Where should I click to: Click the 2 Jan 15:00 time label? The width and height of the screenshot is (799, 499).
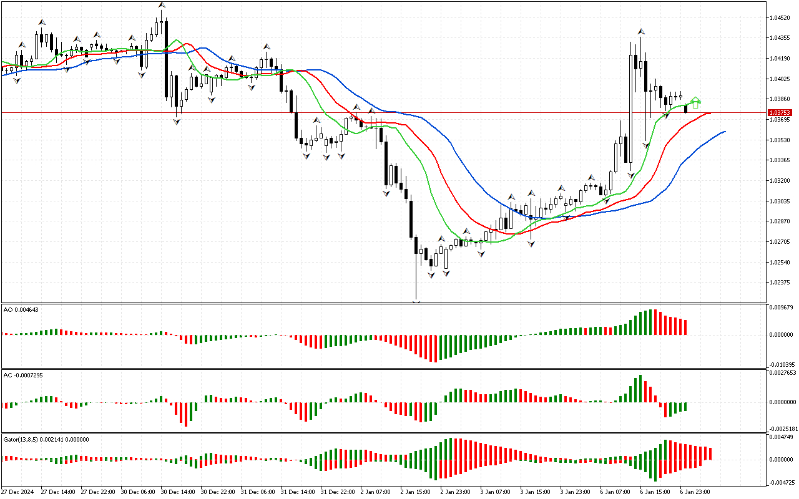[x=414, y=492]
